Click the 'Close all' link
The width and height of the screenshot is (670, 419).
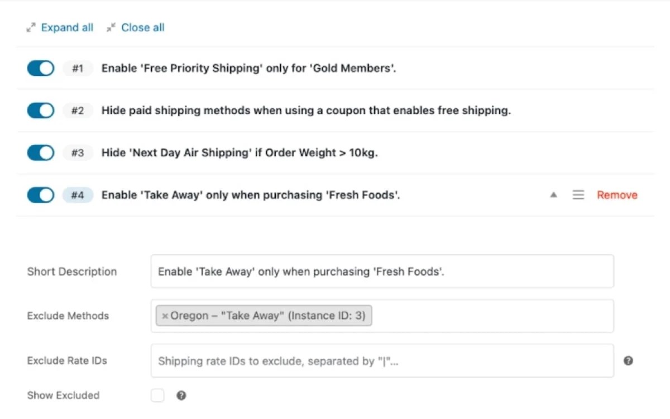point(142,27)
